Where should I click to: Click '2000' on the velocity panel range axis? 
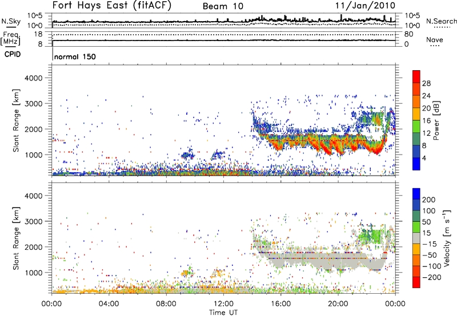[33, 247]
